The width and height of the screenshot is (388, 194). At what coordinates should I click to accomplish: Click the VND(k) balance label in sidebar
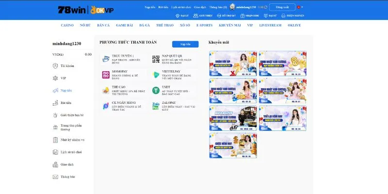[x=58, y=54]
